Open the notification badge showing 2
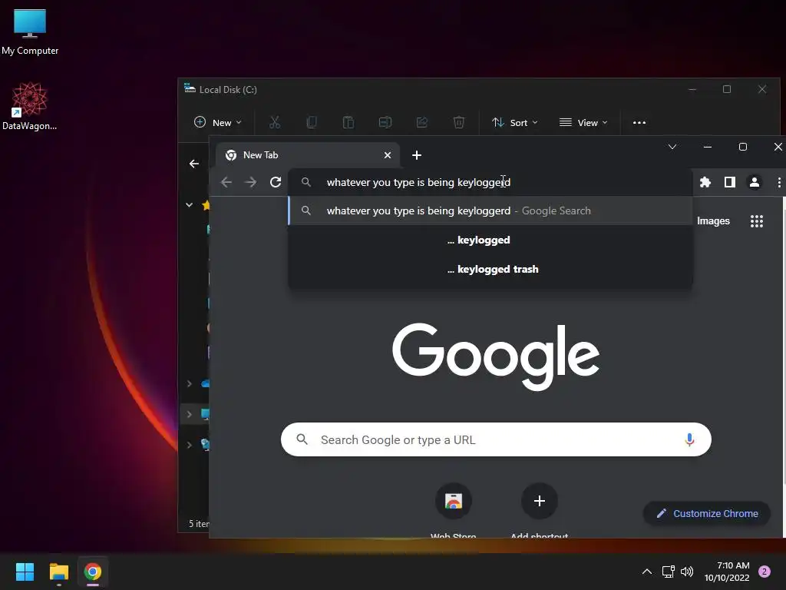The height and width of the screenshot is (590, 786). (765, 572)
